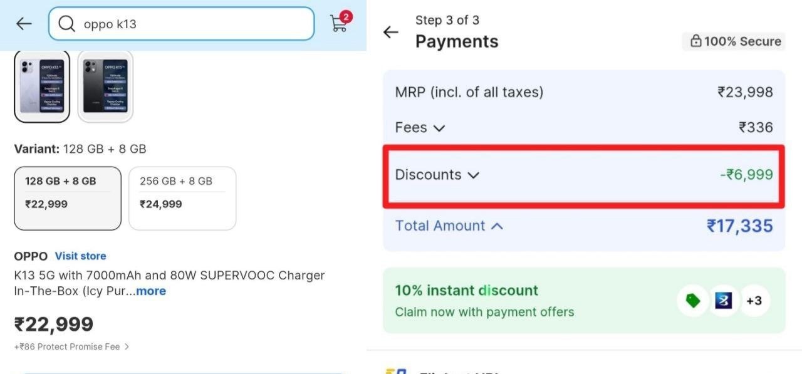Screen dimensions: 802x374
Task: Open the shopping cart with 2 items
Action: click(340, 23)
